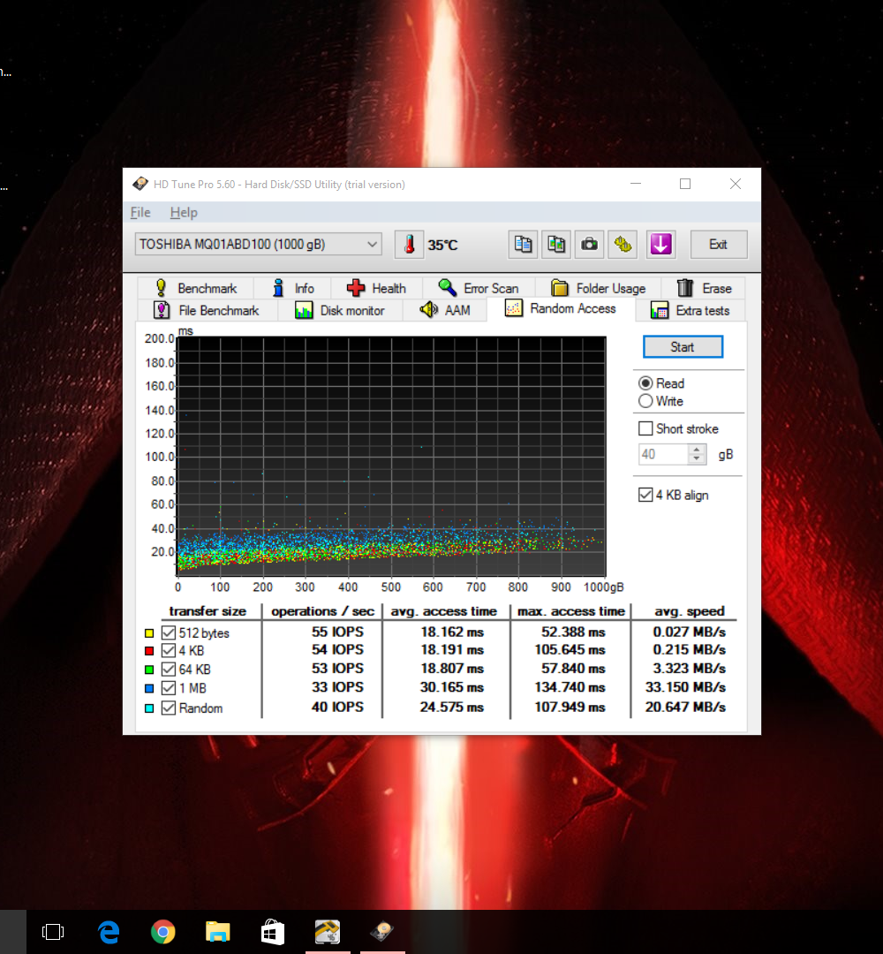
Task: Click the 24.575 ms avg access time
Action: [452, 707]
